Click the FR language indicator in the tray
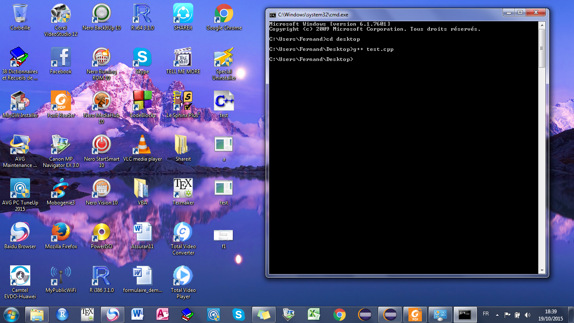The image size is (574, 323). [x=486, y=314]
